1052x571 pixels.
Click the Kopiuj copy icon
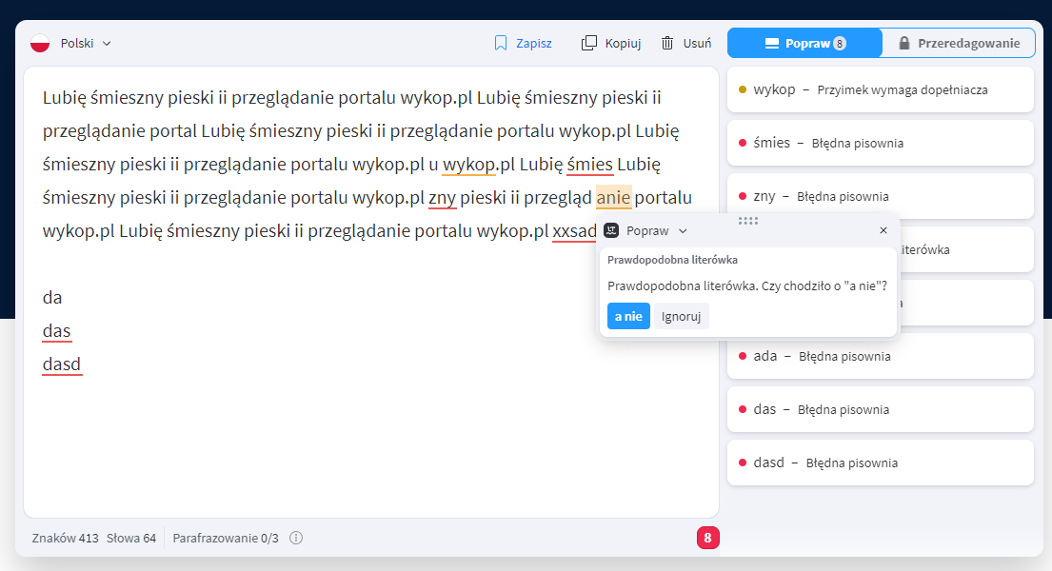point(589,43)
